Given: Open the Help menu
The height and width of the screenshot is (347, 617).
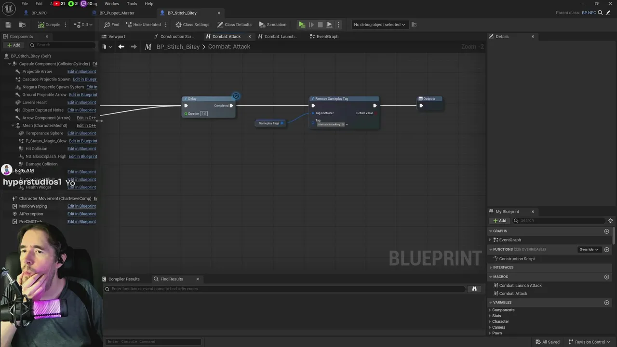Looking at the screenshot, I should tap(149, 4).
